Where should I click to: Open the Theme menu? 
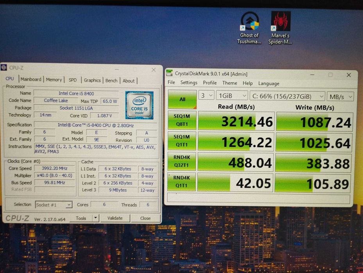[230, 83]
